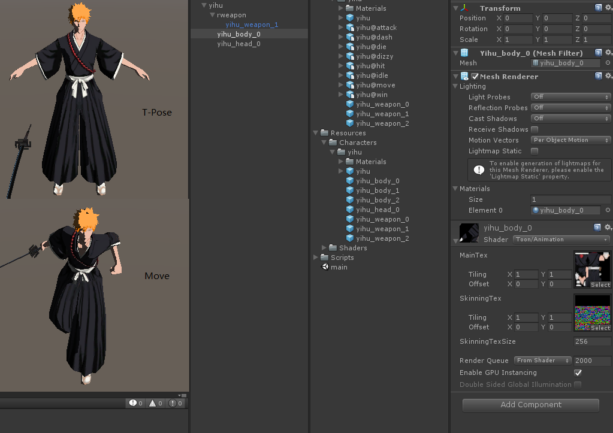613x433 pixels.
Task: Select the main scene Unity icon
Action: pos(325,267)
